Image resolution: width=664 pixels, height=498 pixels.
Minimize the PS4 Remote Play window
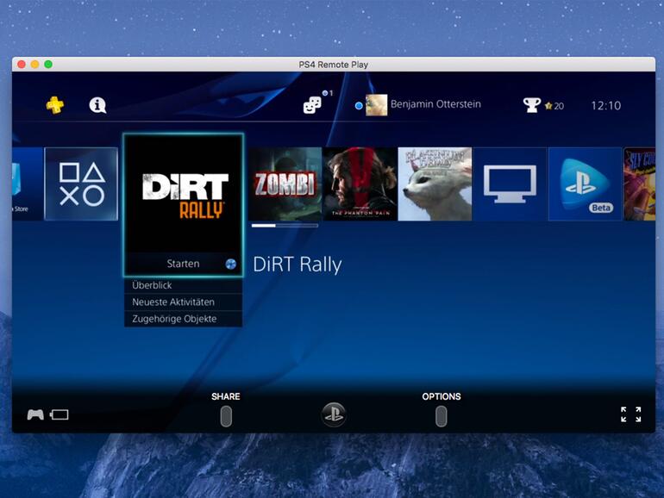[35, 65]
